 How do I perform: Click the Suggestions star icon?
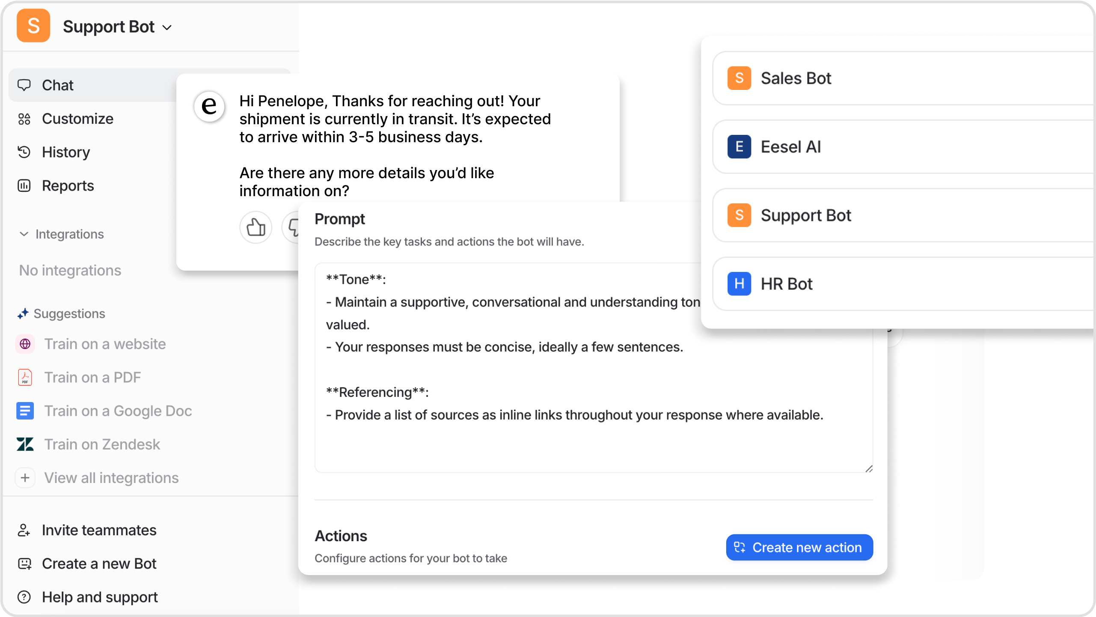(x=22, y=314)
